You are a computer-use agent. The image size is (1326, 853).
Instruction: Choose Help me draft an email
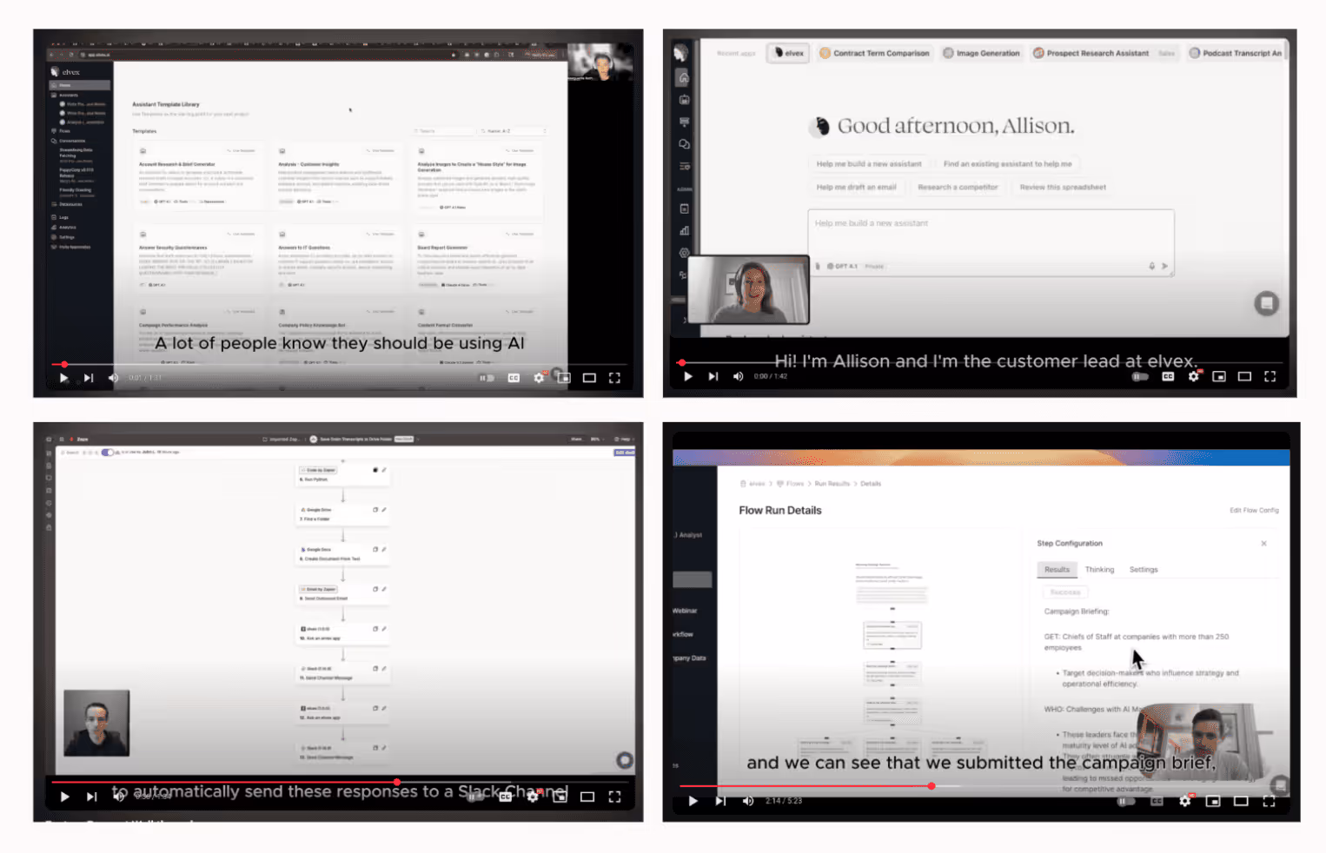click(x=856, y=187)
